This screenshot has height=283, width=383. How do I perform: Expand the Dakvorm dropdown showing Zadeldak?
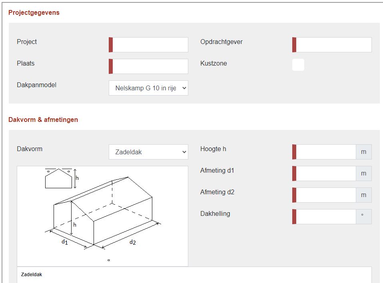(148, 152)
